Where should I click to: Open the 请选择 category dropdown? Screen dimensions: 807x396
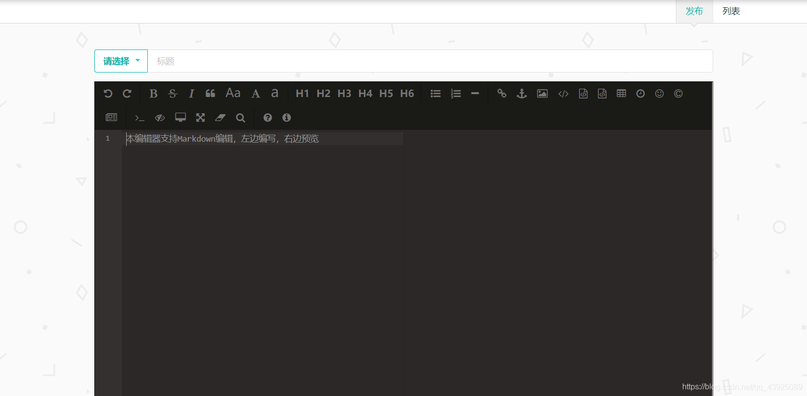click(x=121, y=61)
